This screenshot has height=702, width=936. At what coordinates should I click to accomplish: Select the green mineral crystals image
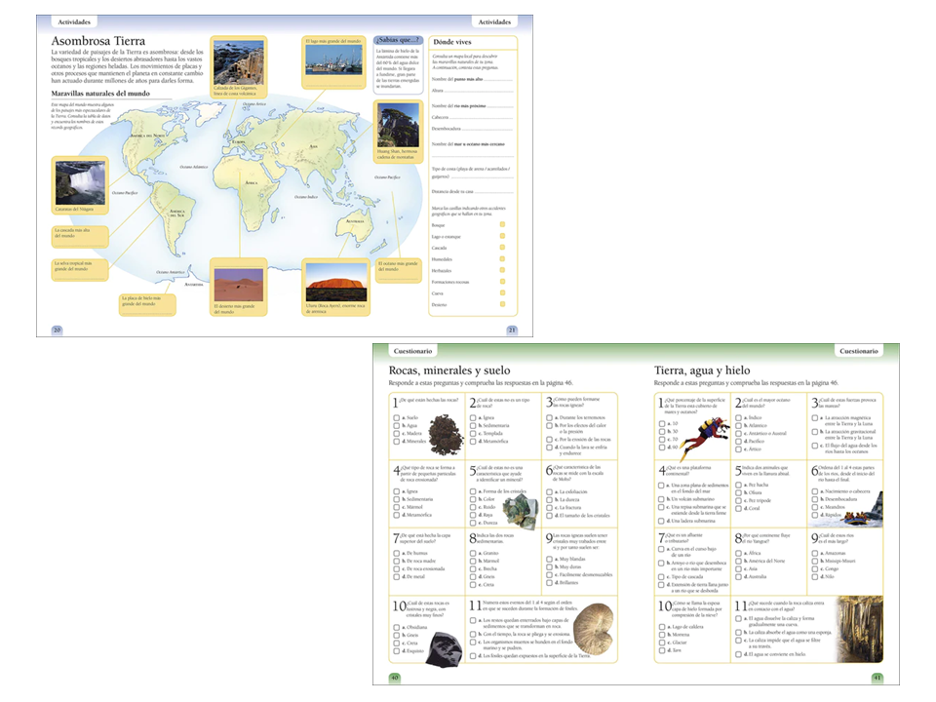(520, 512)
